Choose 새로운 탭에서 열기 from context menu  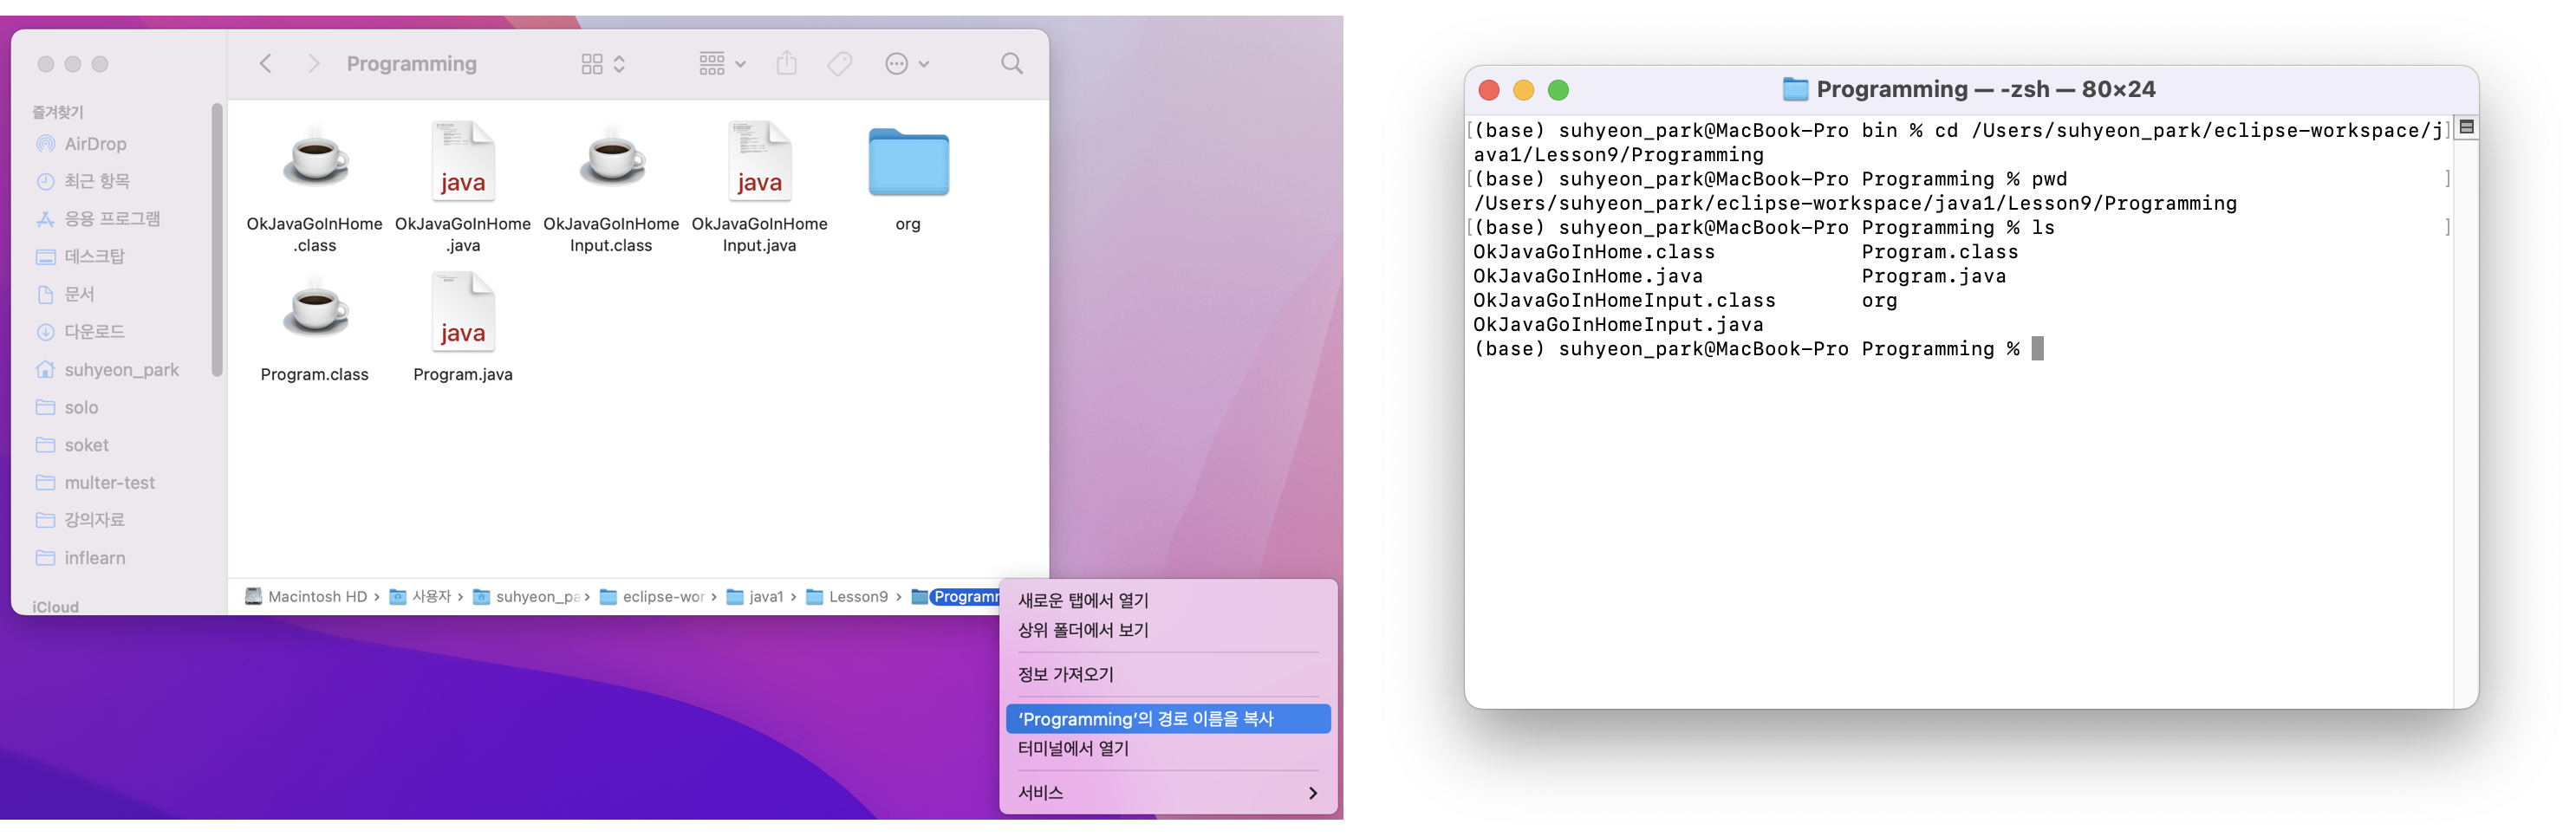point(1168,600)
